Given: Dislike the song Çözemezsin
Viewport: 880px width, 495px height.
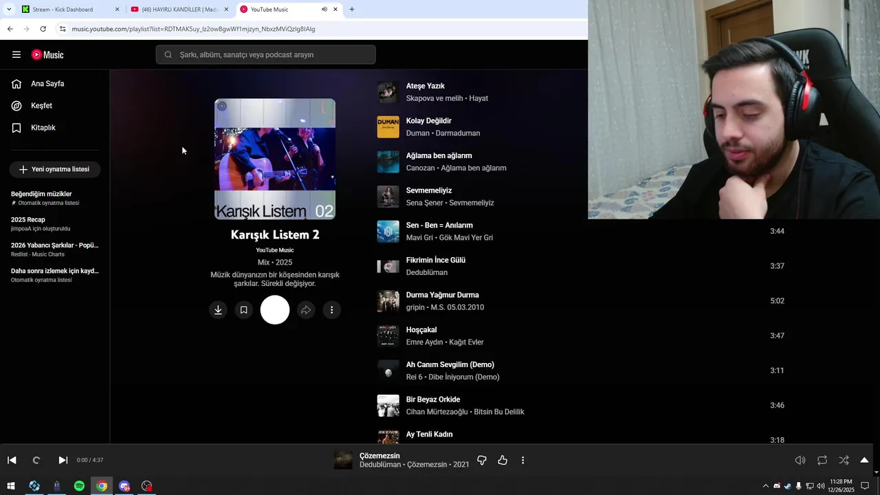Looking at the screenshot, I should 482,460.
